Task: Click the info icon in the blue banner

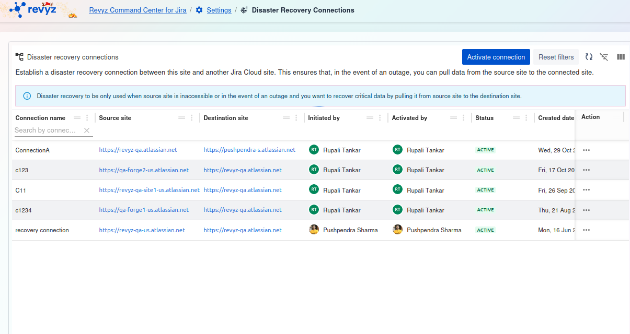Action: click(x=27, y=96)
